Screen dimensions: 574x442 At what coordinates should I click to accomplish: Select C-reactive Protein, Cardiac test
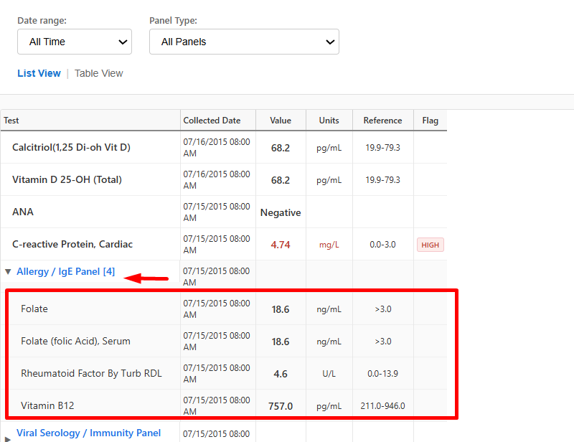pyautogui.click(x=72, y=244)
